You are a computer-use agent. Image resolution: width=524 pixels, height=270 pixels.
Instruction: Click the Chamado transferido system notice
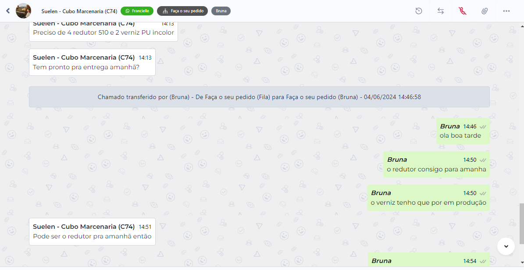(x=259, y=97)
